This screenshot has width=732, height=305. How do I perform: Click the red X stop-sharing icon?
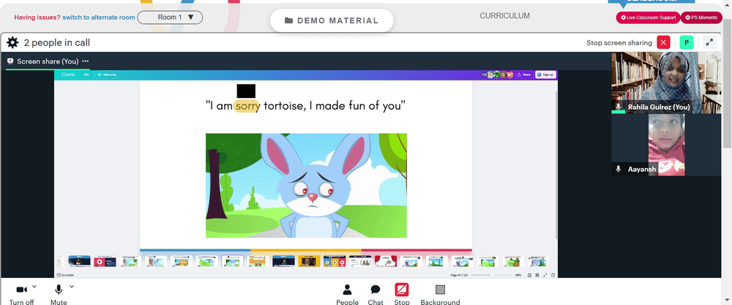pos(663,42)
